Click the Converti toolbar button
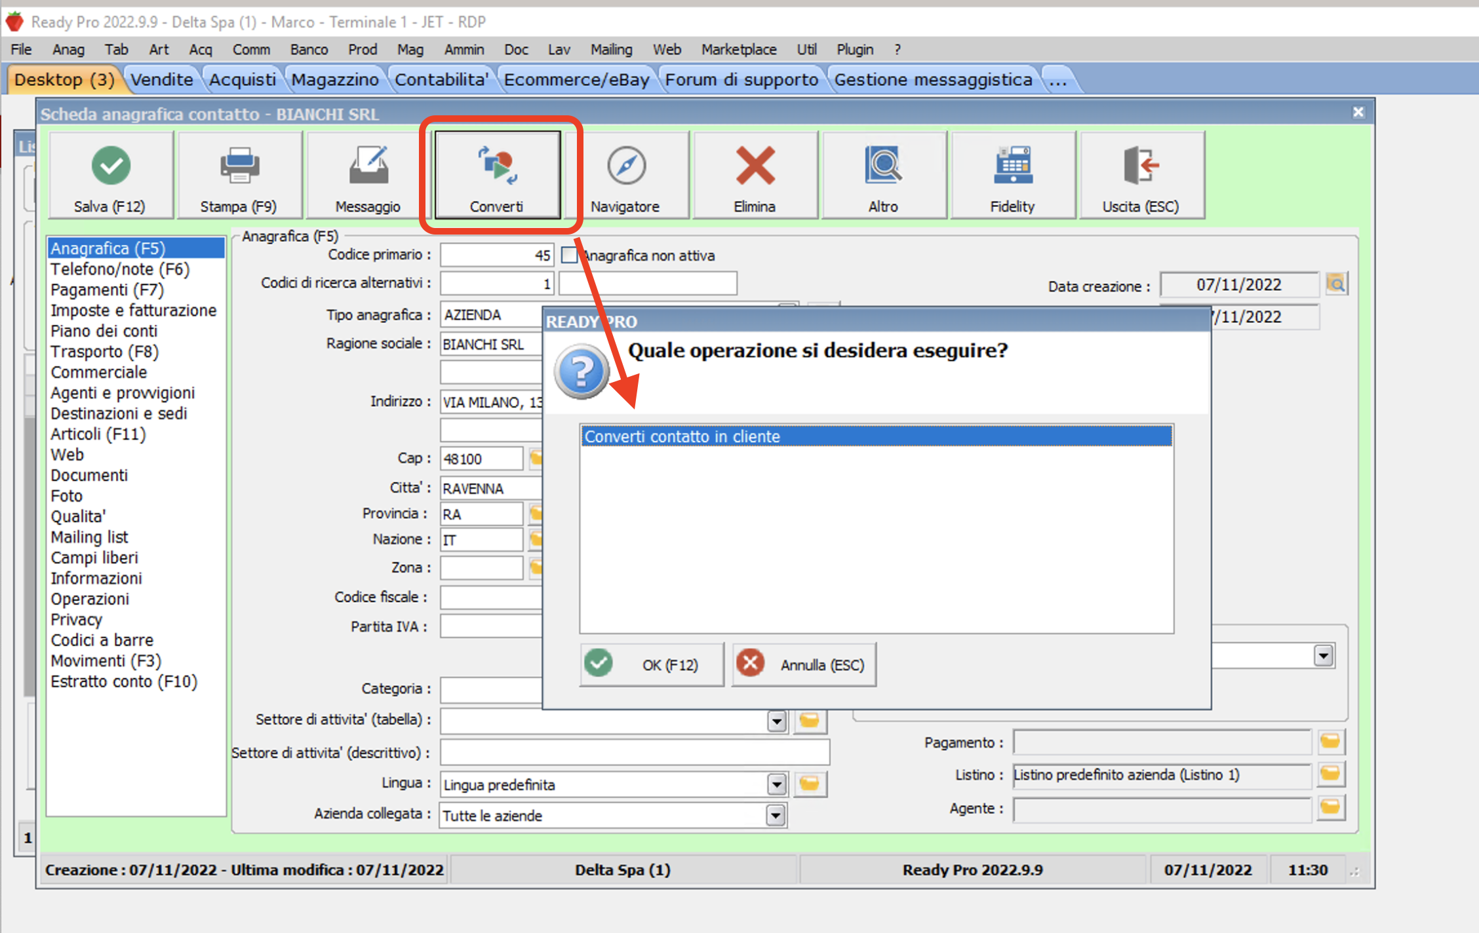This screenshot has width=1479, height=933. tap(497, 174)
